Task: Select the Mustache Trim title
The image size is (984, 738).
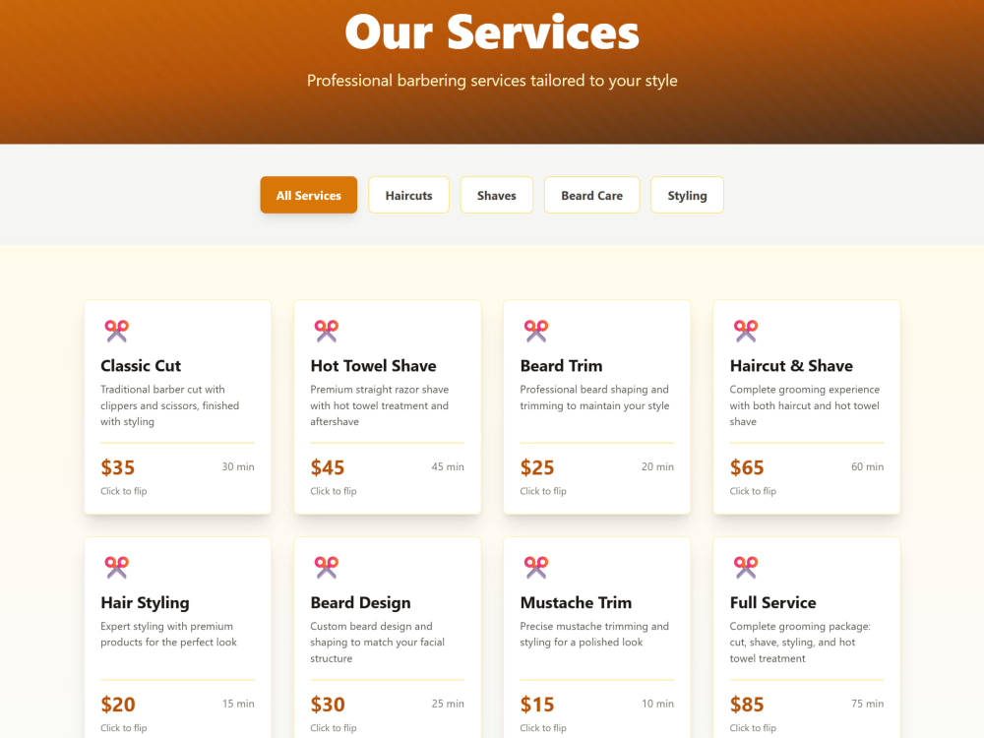Action: [576, 602]
